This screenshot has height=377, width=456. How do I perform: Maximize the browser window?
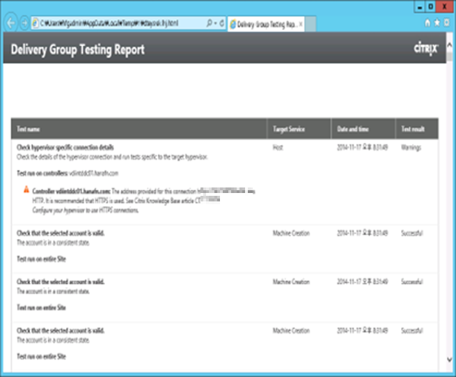click(431, 7)
